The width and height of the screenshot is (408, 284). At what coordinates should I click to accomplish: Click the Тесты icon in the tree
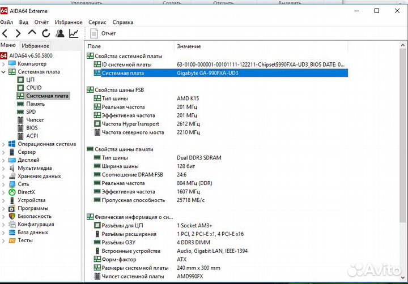[12, 240]
